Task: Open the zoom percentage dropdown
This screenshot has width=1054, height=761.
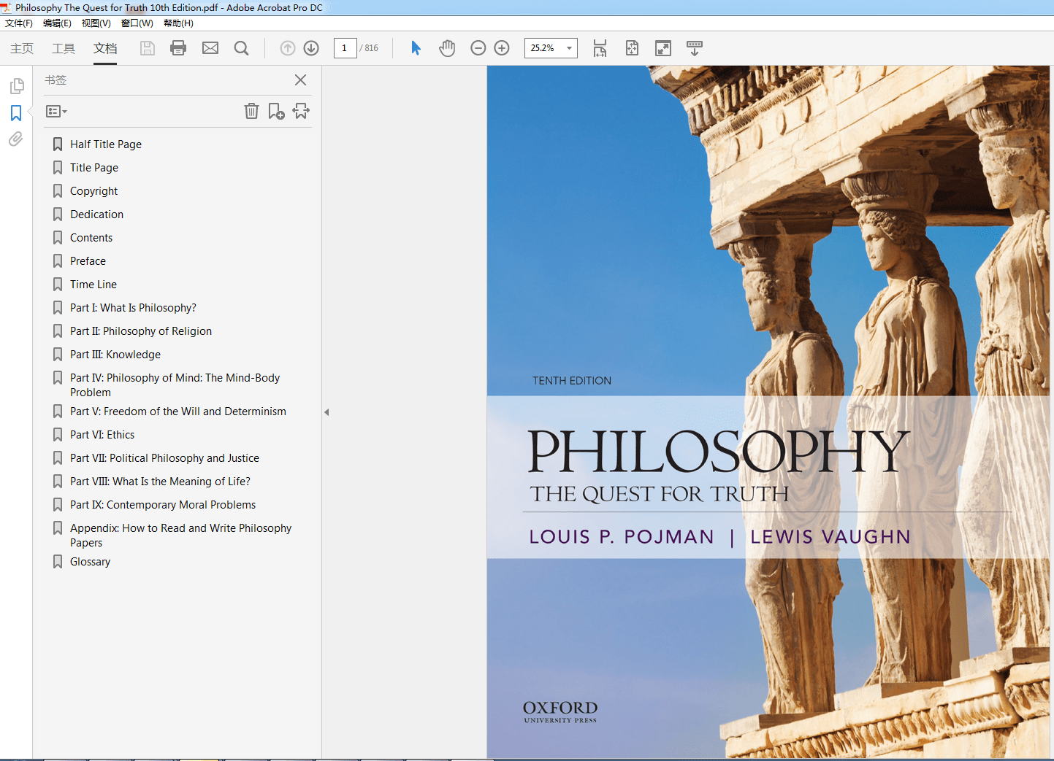Action: click(569, 47)
